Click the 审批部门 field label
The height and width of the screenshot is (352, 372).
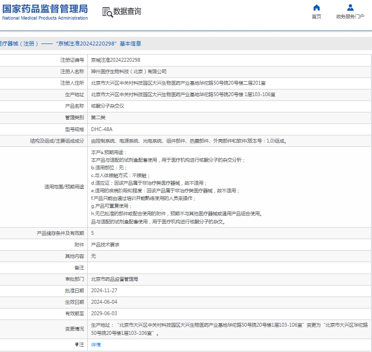[x=74, y=279]
